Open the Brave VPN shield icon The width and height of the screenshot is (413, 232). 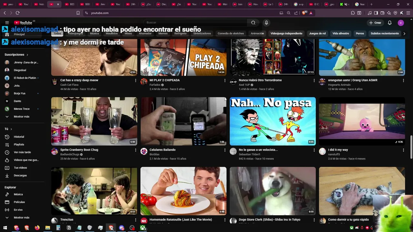point(395,13)
